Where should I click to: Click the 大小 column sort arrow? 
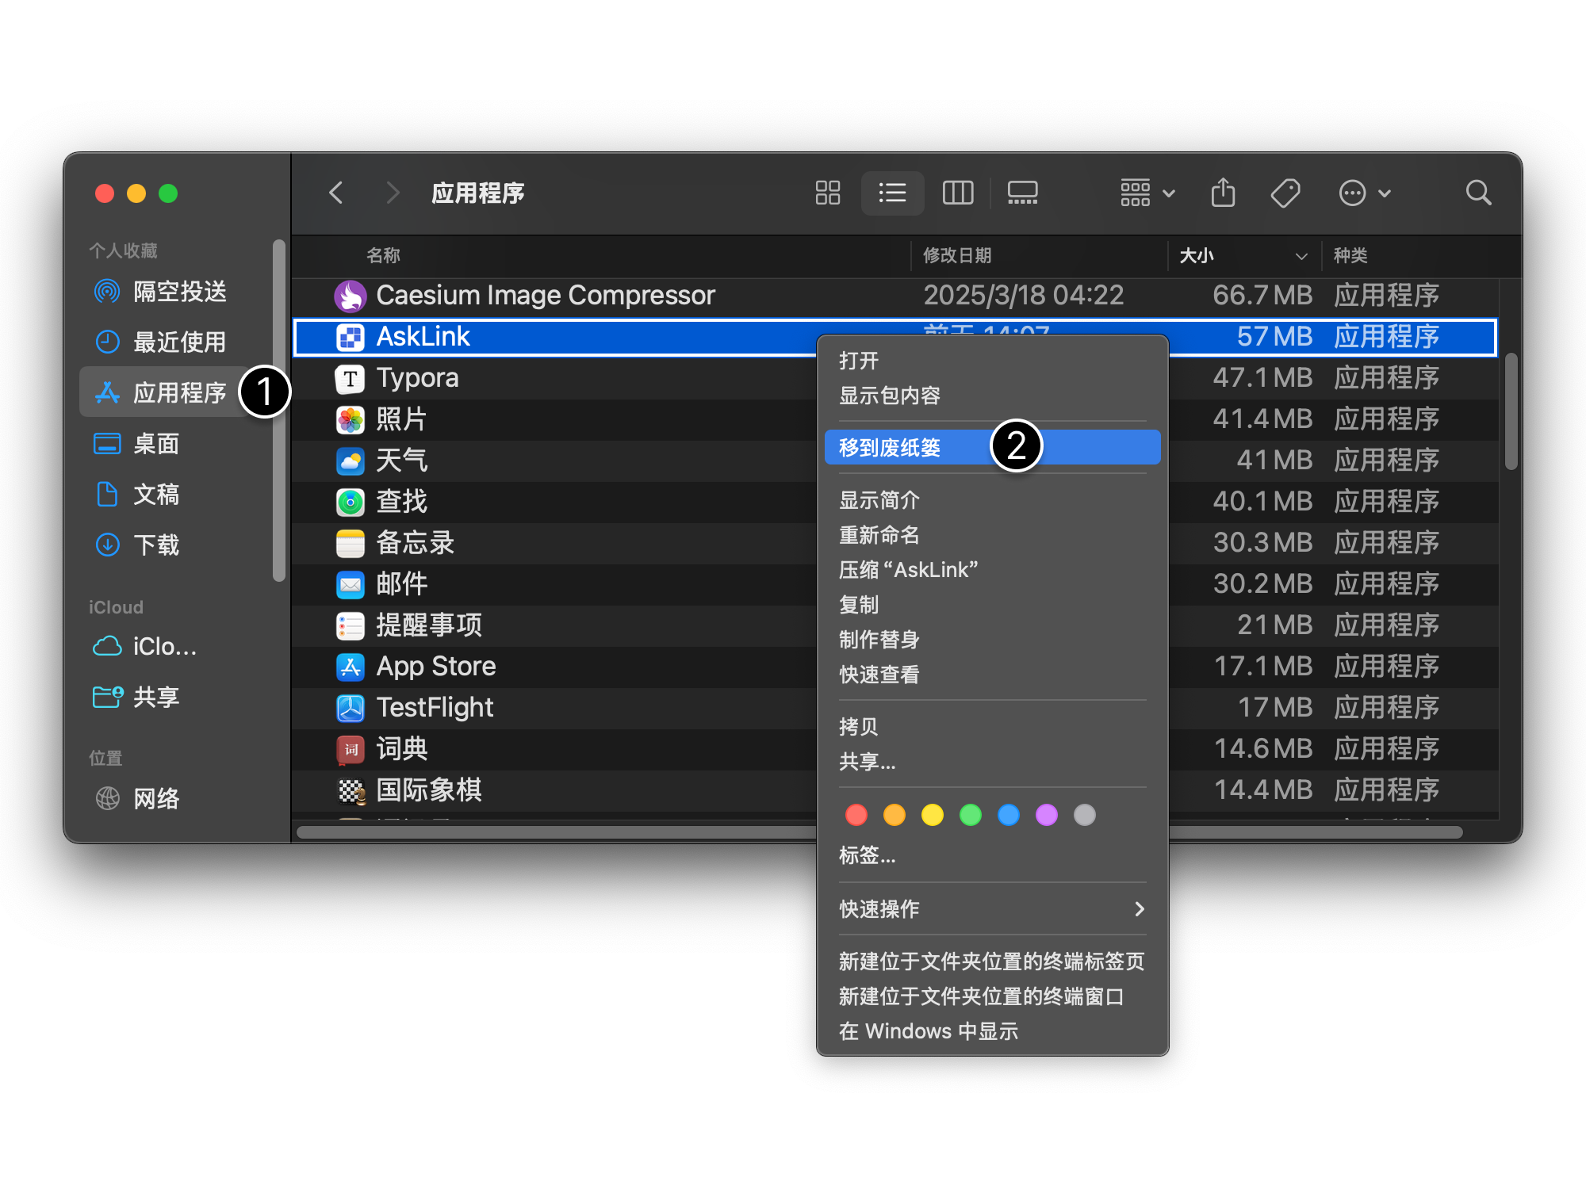pyautogui.click(x=1301, y=256)
